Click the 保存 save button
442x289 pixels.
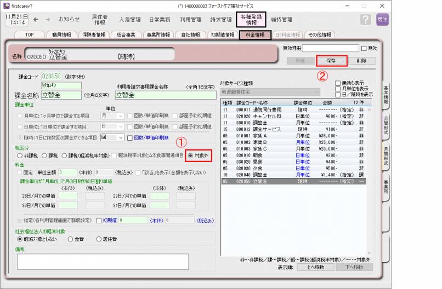331,60
